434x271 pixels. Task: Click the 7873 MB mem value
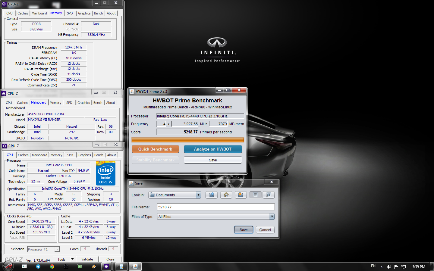coord(219,124)
